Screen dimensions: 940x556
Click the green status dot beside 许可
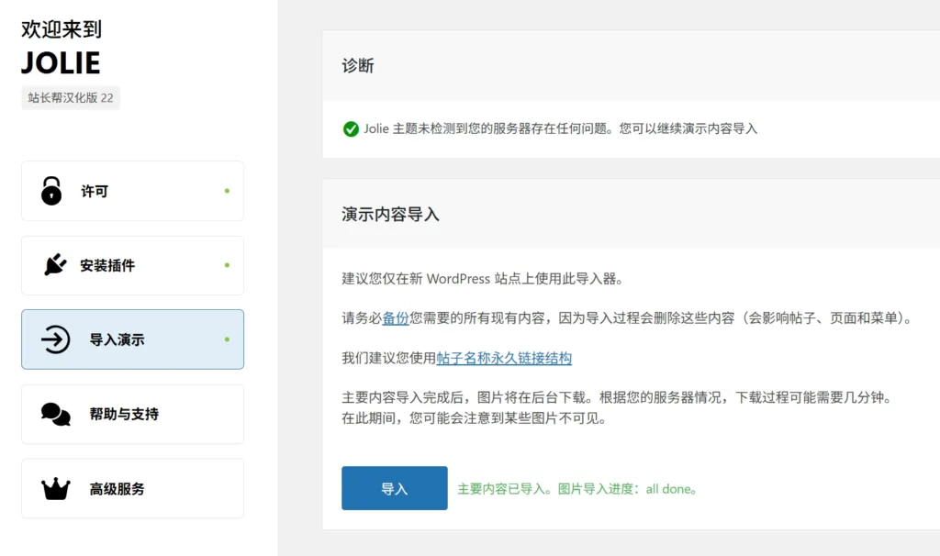[x=227, y=191]
